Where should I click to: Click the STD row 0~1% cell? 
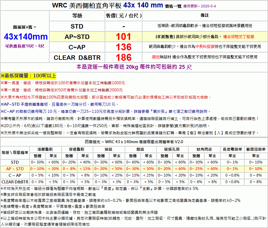pos(232,162)
